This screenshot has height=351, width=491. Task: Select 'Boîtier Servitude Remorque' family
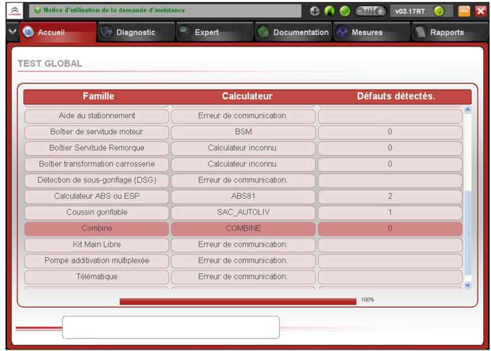coord(96,148)
